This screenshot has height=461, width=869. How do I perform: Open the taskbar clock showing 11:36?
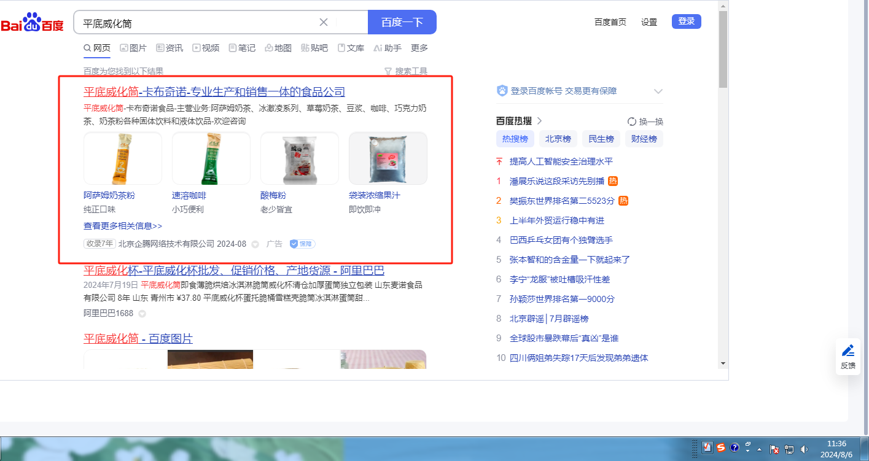(x=836, y=449)
